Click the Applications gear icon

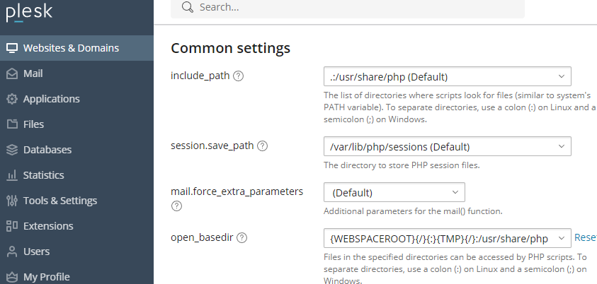coord(11,99)
